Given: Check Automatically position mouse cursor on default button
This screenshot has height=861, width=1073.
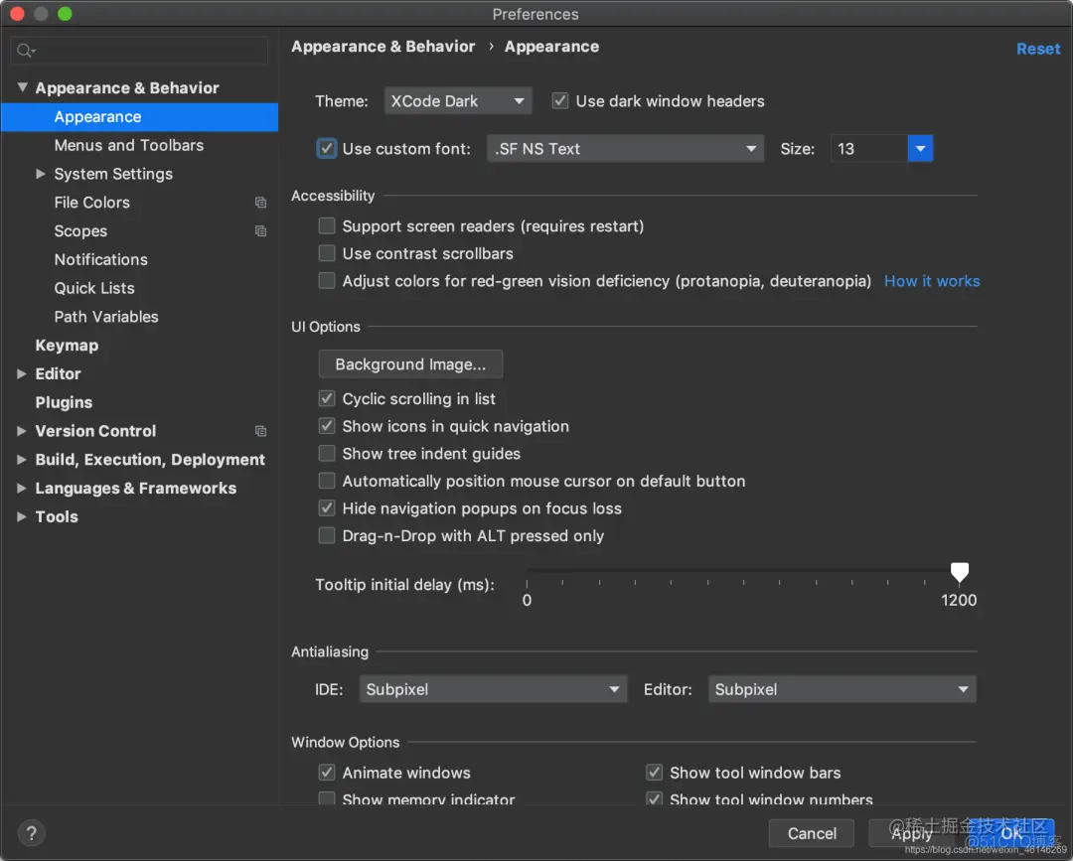Looking at the screenshot, I should (x=327, y=480).
